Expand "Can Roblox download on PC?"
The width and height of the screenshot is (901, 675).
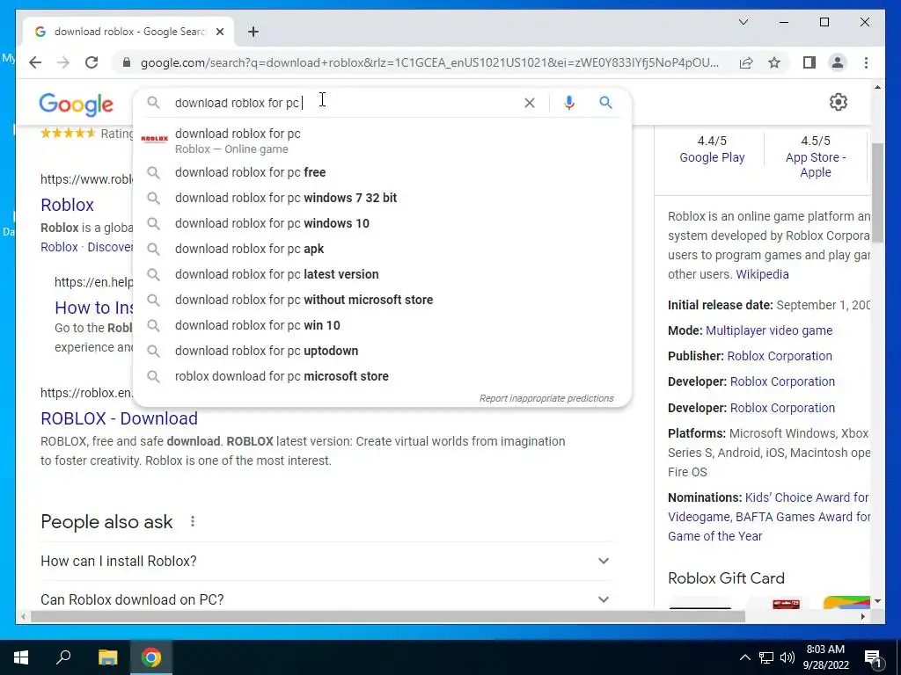pos(326,599)
